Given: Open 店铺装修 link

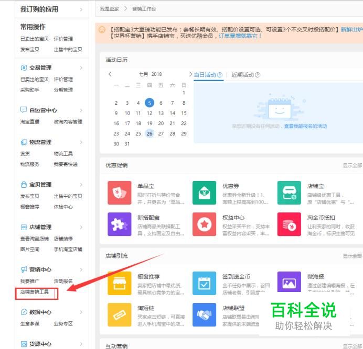Looking at the screenshot, I should click(63, 239).
